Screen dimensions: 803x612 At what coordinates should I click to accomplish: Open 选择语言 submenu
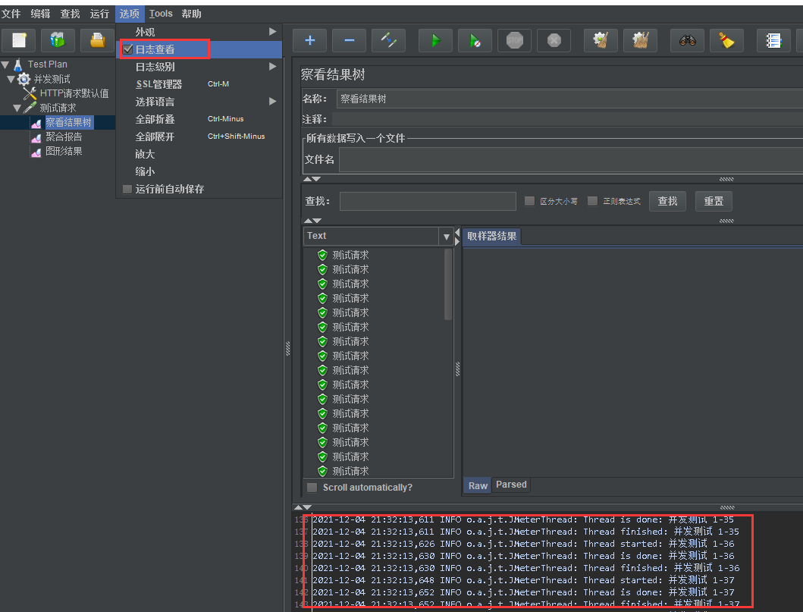coord(199,102)
